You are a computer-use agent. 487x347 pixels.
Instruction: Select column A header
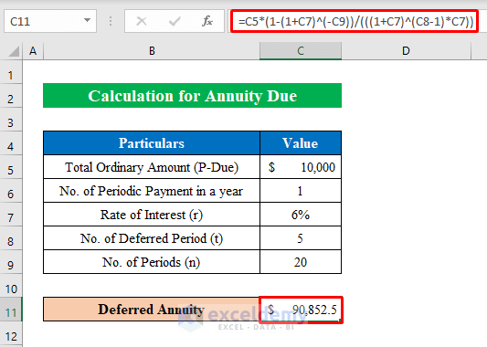[x=33, y=51]
